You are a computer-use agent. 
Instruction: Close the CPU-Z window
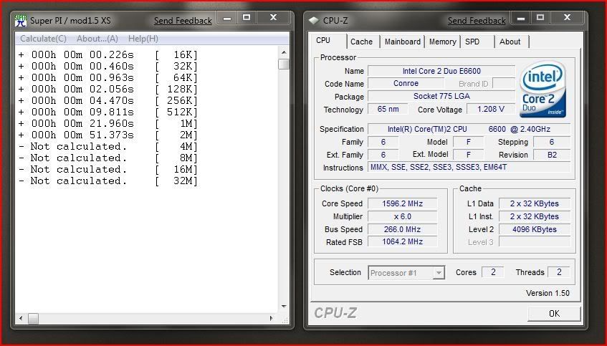click(x=567, y=17)
